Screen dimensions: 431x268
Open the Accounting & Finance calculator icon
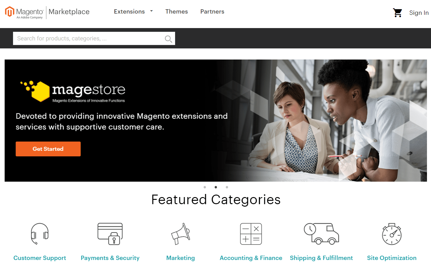[x=251, y=234]
